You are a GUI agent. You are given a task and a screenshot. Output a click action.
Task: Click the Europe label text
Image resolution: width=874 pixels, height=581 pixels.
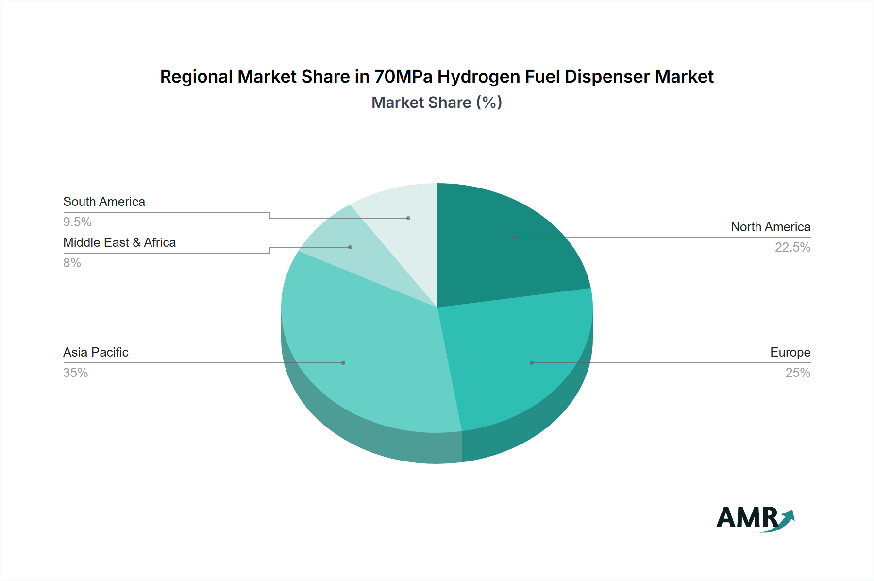coord(789,352)
